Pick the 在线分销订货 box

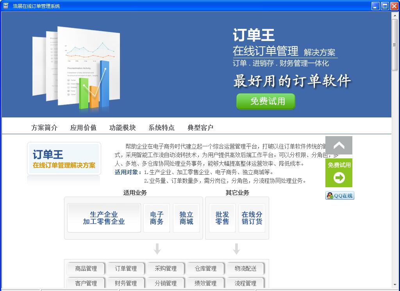click(252, 218)
